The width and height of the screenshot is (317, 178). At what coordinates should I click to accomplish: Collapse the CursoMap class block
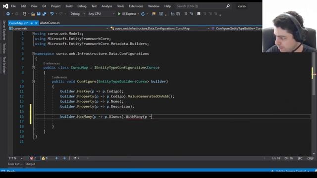tap(33, 68)
